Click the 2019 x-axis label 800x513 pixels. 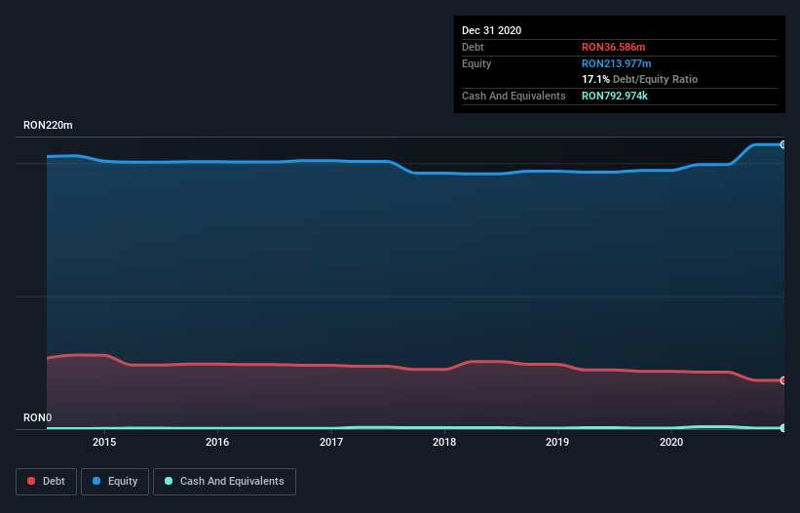pos(557,442)
